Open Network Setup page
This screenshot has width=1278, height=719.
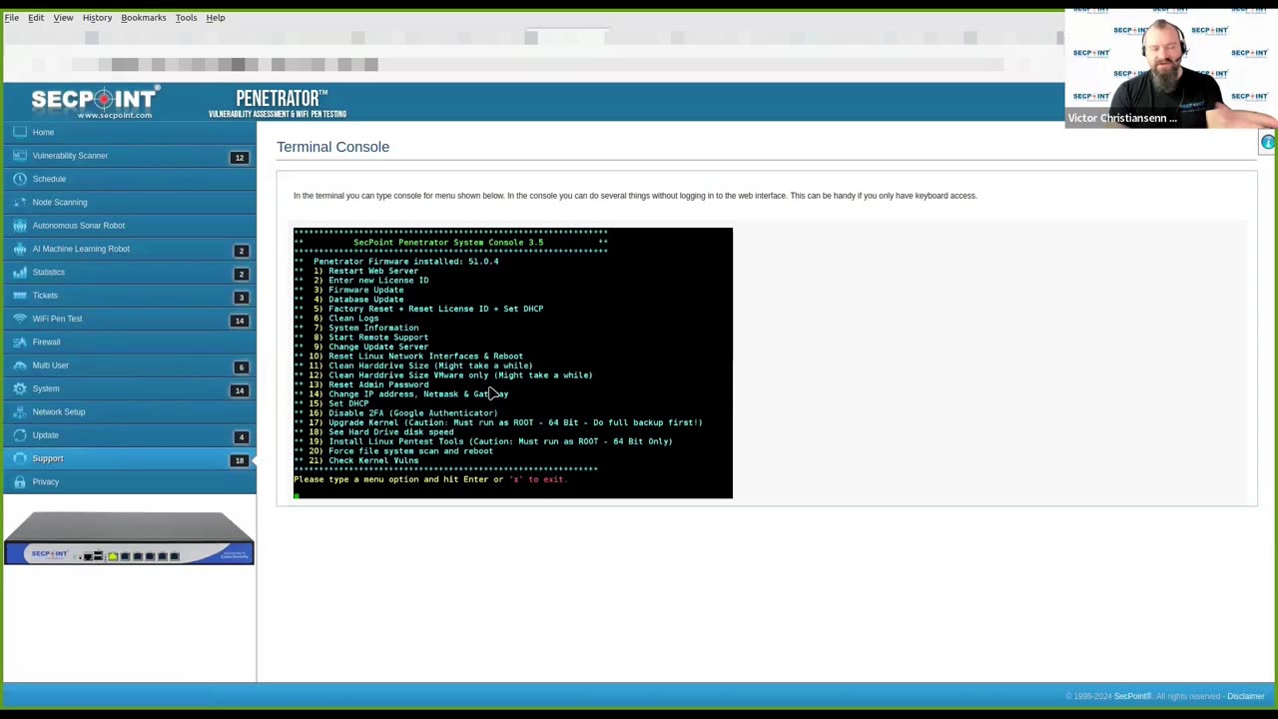[59, 411]
